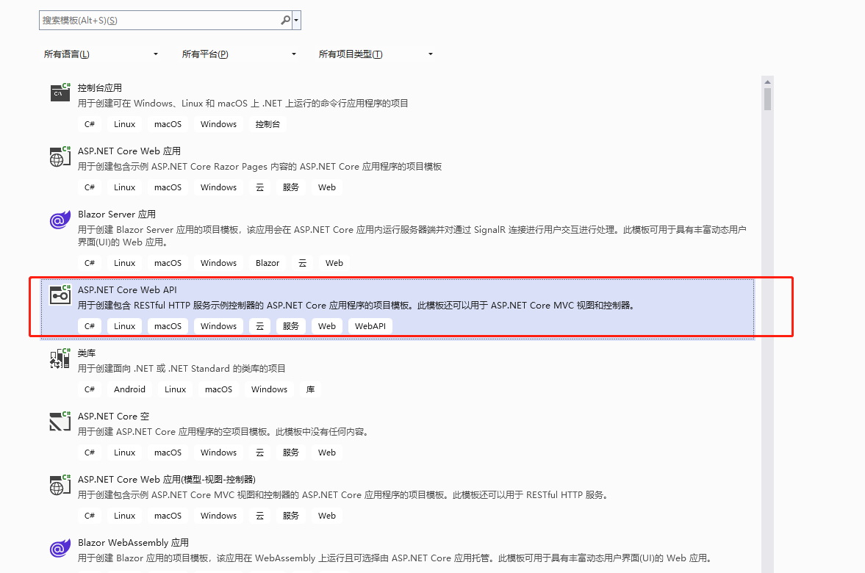Open the 所有平台 dropdown

[x=239, y=54]
